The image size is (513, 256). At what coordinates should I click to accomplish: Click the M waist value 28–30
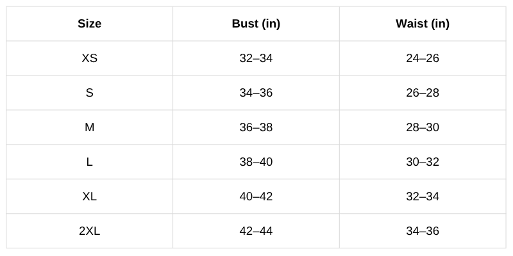[x=423, y=127]
